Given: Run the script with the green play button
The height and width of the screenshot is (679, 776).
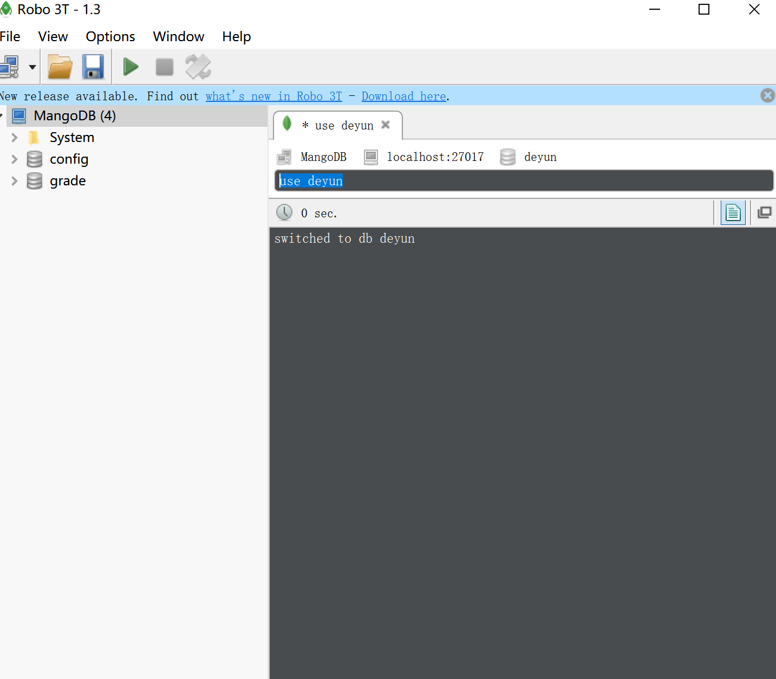Looking at the screenshot, I should (131, 67).
